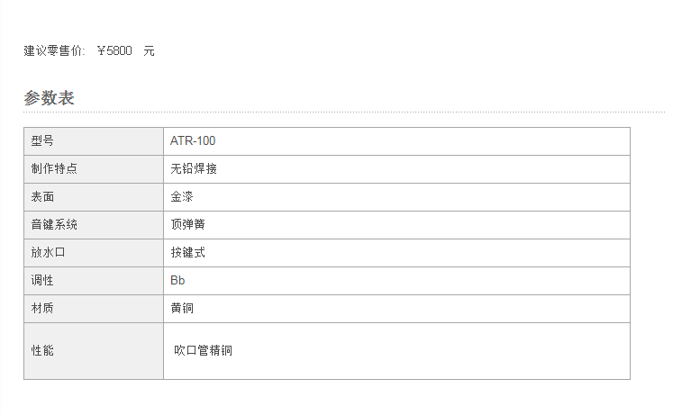
Task: Select the 音键系统 row label
Action: [94, 225]
